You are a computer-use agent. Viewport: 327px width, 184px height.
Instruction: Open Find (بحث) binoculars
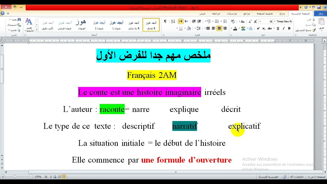pos(15,19)
